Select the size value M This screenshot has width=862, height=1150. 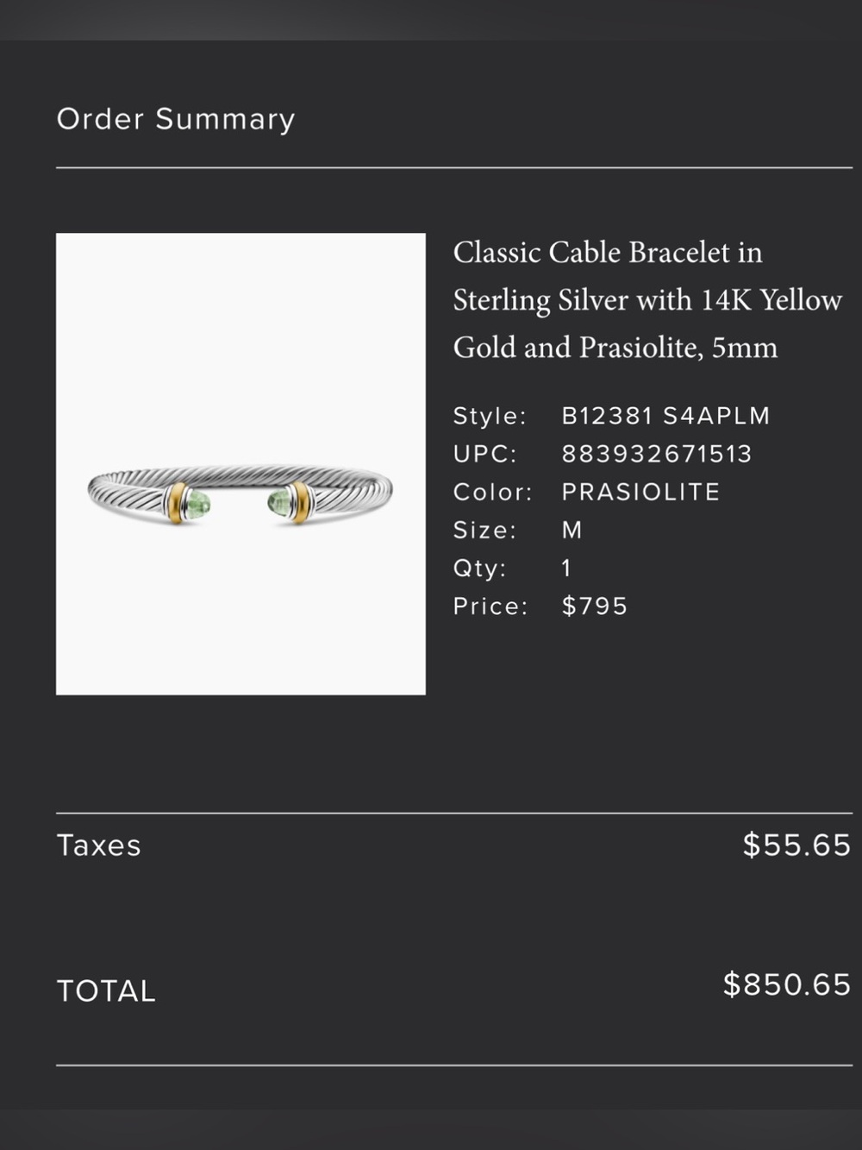tap(572, 530)
